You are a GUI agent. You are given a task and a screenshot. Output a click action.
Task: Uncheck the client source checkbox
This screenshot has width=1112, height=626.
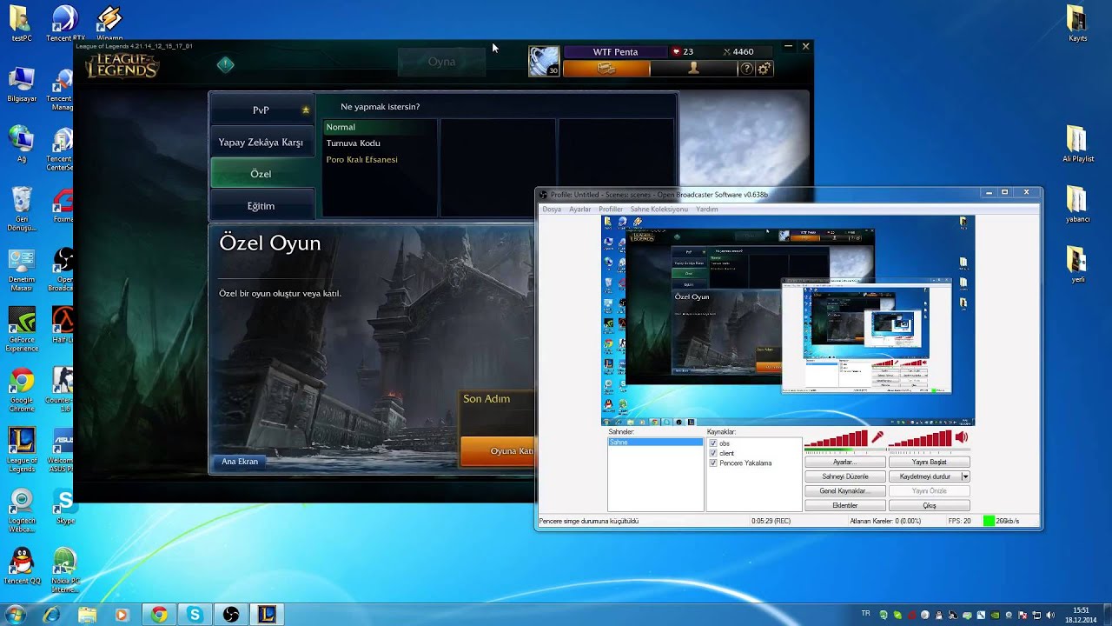click(x=713, y=453)
